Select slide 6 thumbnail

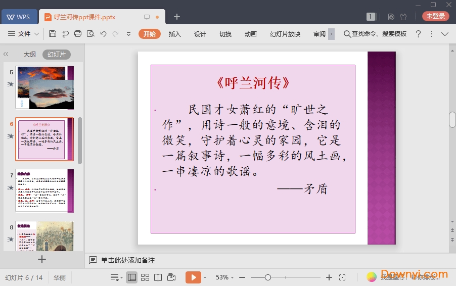click(44, 139)
